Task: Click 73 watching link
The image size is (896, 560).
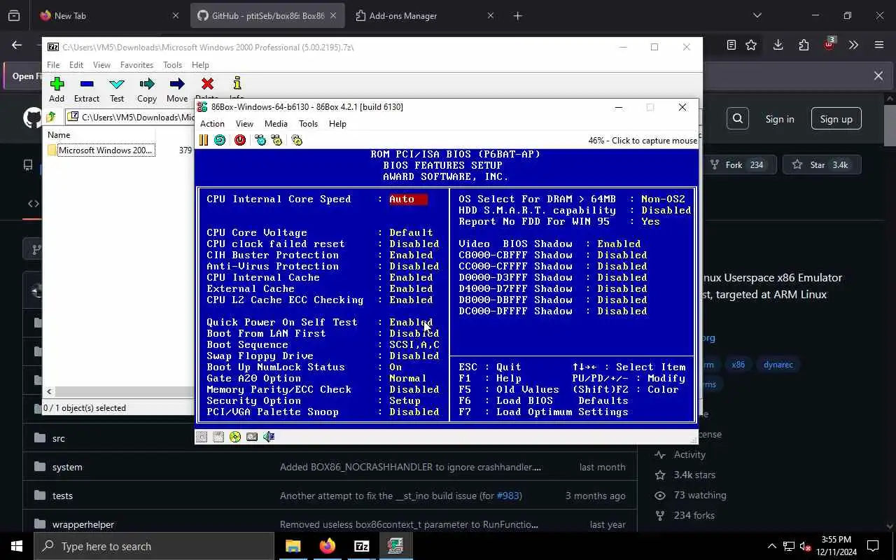Action: pyautogui.click(x=699, y=495)
